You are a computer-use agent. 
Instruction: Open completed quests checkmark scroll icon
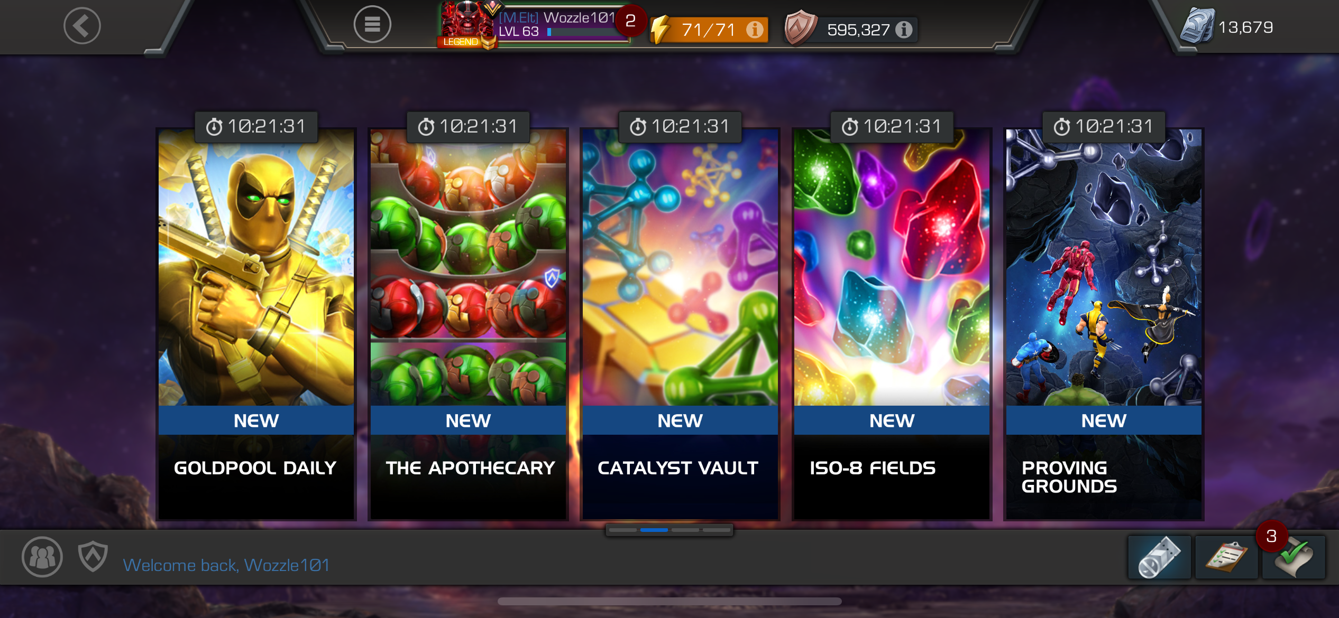pyautogui.click(x=1294, y=558)
